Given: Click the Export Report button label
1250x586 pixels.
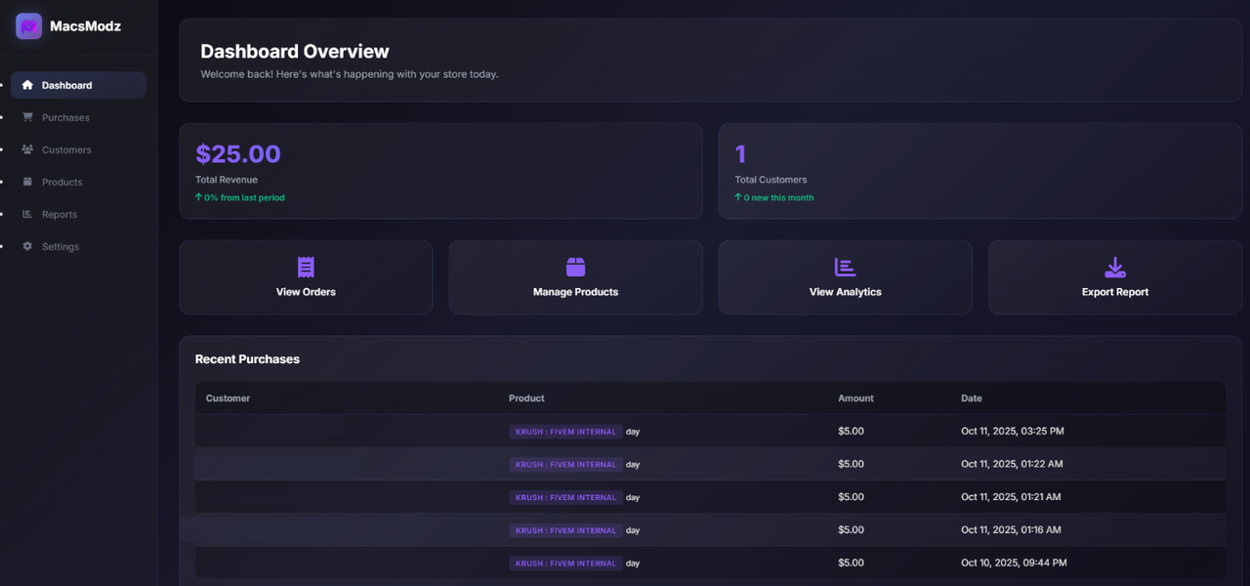Looking at the screenshot, I should [1115, 292].
